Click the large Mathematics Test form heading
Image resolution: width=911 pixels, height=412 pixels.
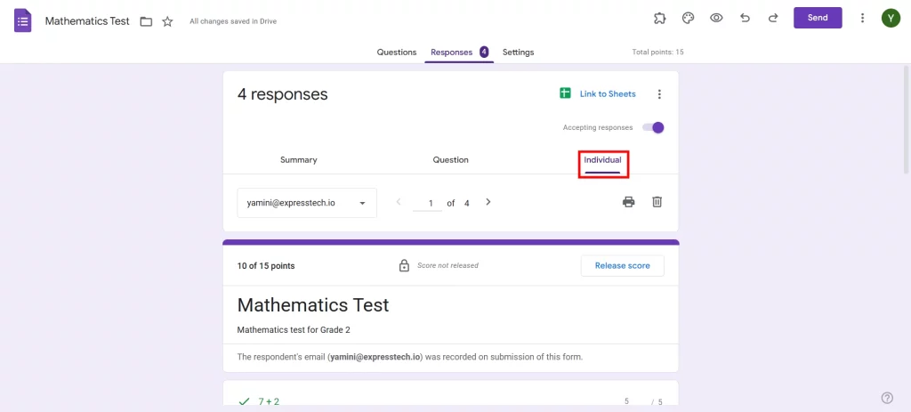pos(313,305)
